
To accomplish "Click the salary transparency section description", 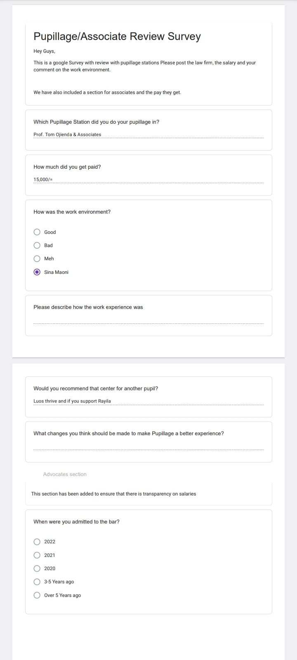I will tap(113, 494).
